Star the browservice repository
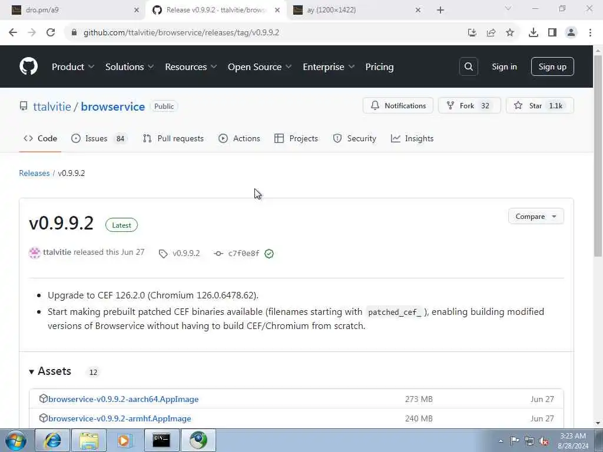This screenshot has width=603, height=452. pos(539,106)
